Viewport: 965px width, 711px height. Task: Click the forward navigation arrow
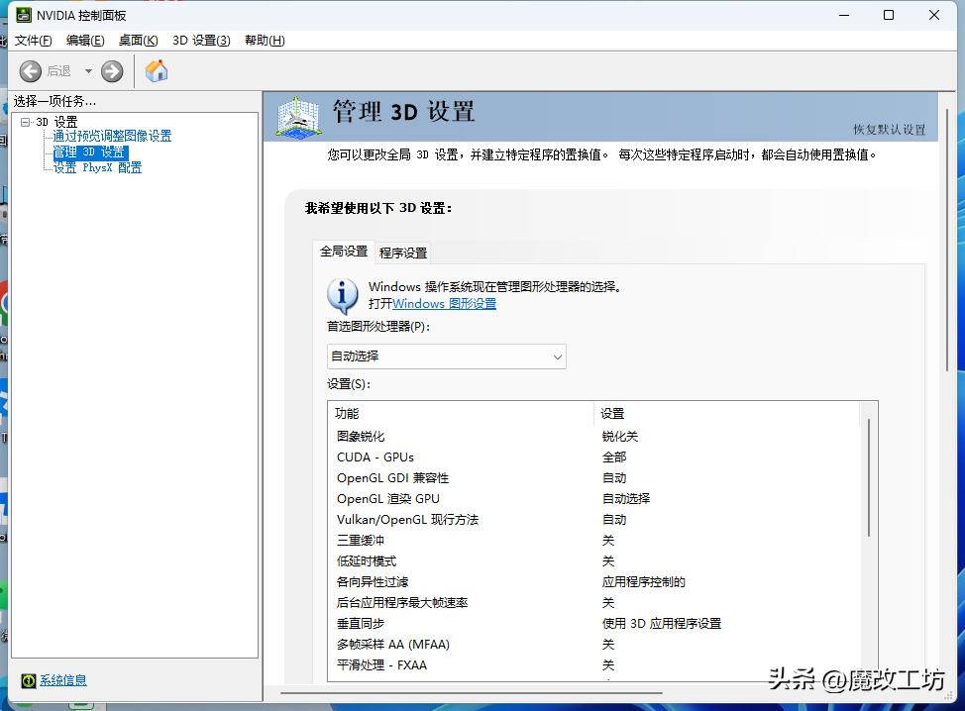(111, 70)
